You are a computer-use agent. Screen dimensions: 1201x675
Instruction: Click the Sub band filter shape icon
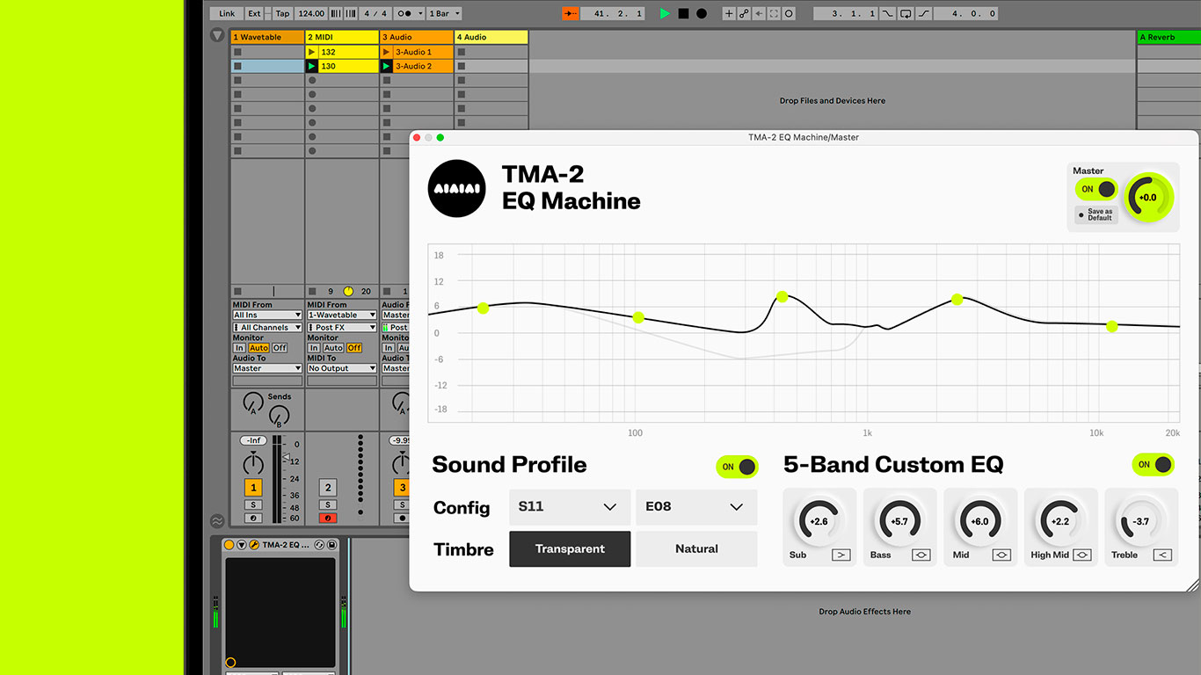point(841,555)
